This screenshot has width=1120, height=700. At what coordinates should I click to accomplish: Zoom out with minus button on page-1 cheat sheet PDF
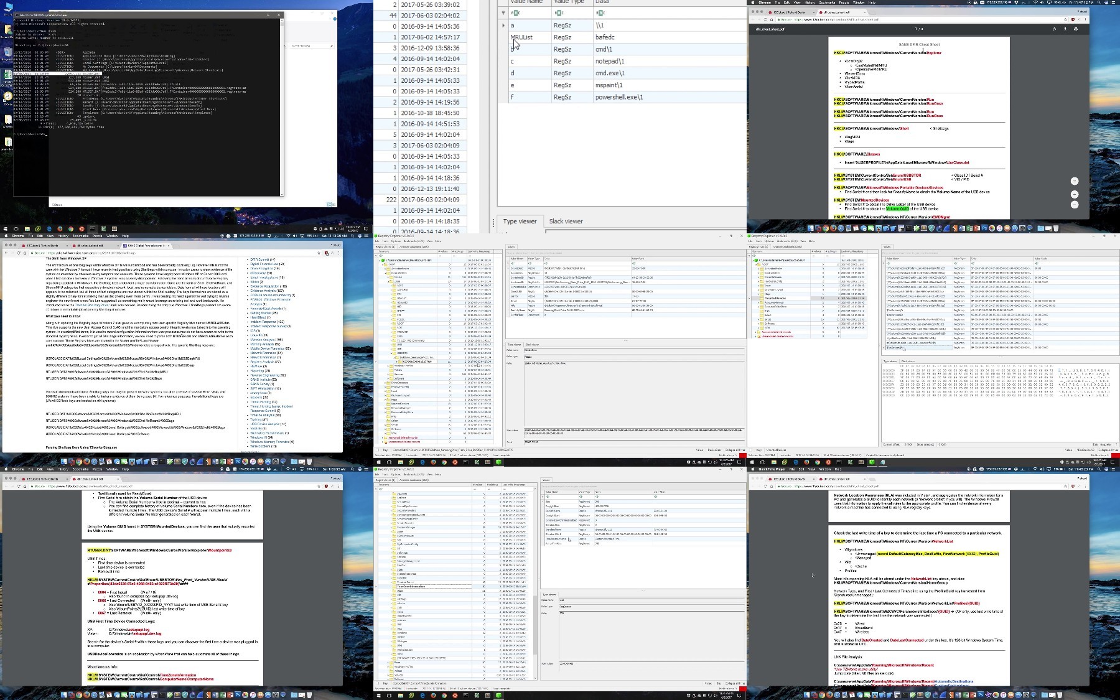[1075, 204]
